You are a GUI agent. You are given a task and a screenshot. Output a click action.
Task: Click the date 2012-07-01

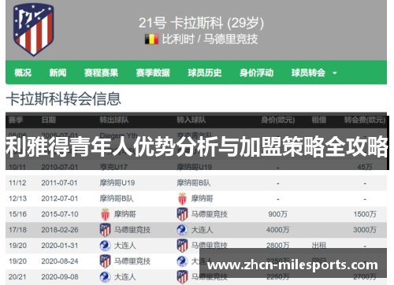(60, 198)
